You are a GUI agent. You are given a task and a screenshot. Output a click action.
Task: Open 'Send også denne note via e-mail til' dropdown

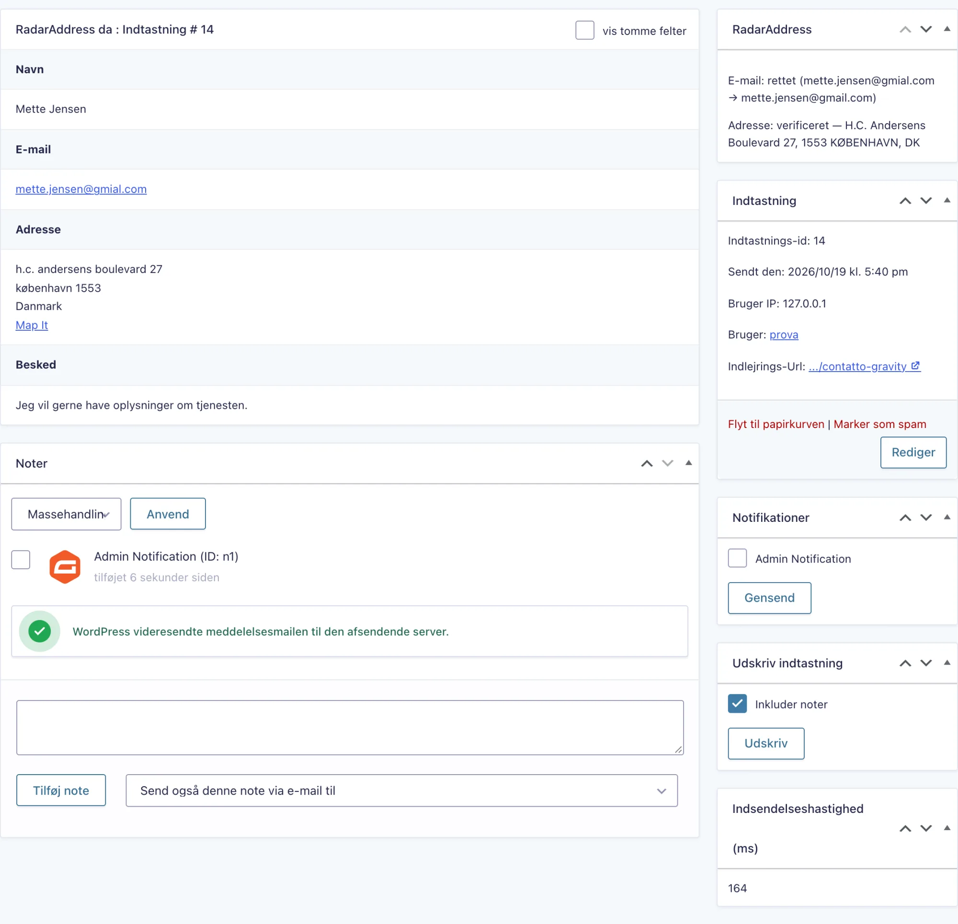click(x=402, y=790)
